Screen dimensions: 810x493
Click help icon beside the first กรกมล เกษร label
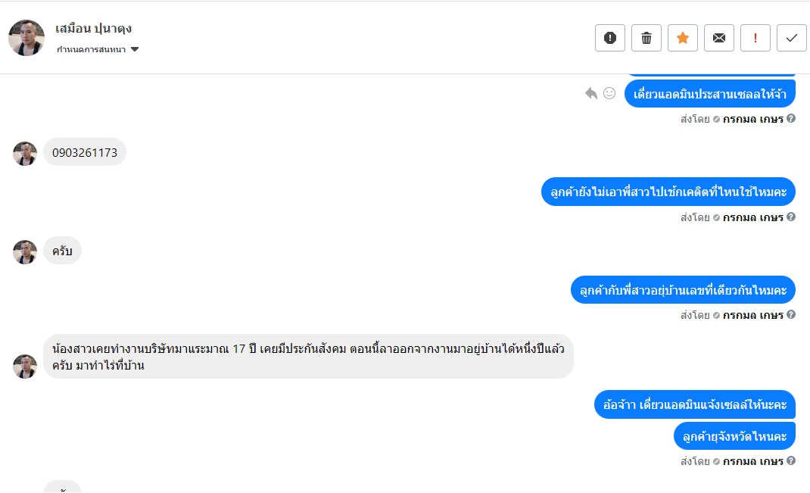click(791, 118)
